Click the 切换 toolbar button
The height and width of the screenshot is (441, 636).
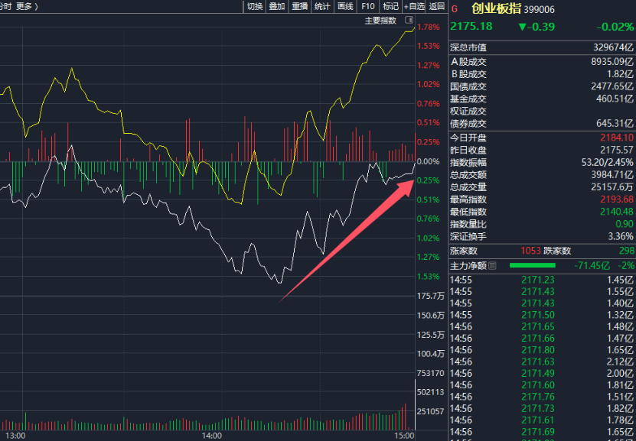pyautogui.click(x=254, y=6)
